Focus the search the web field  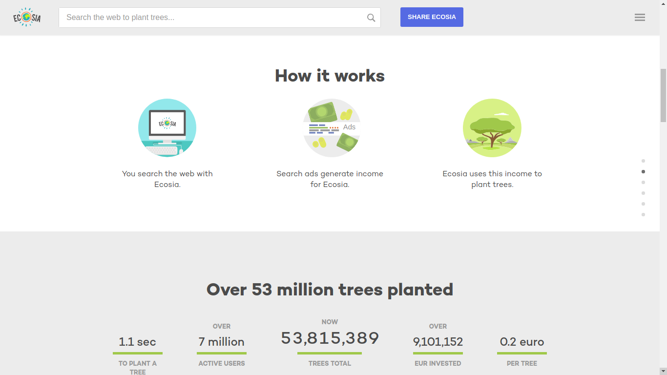point(220,18)
